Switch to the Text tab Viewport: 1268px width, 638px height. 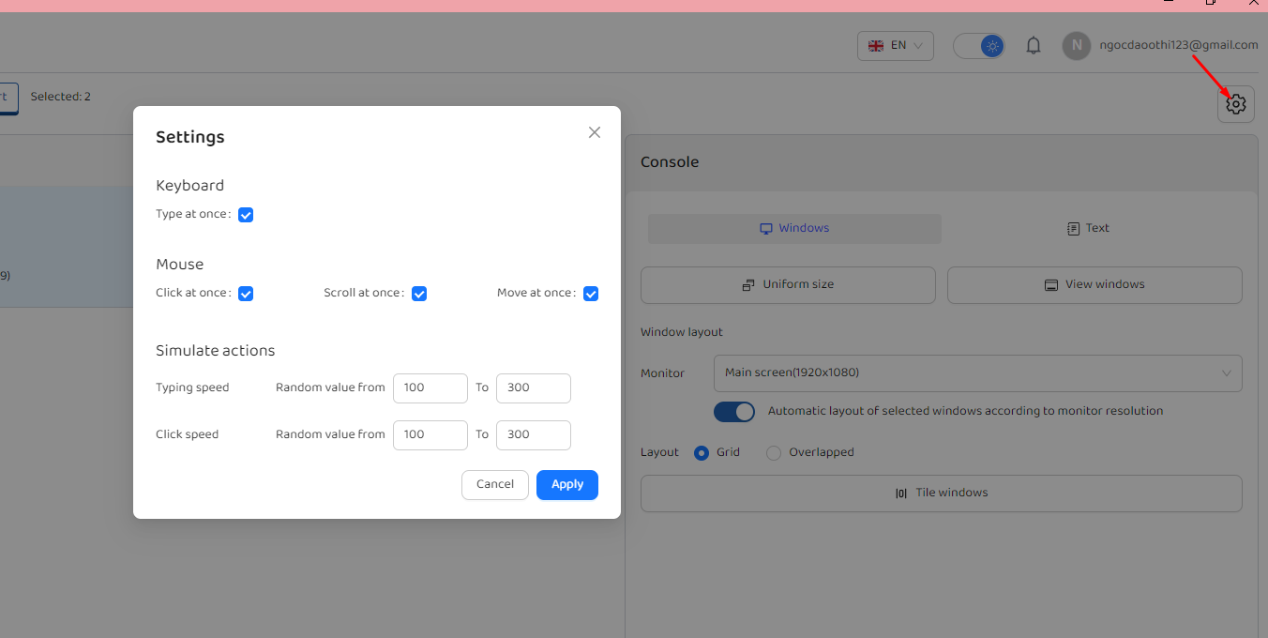1088,228
